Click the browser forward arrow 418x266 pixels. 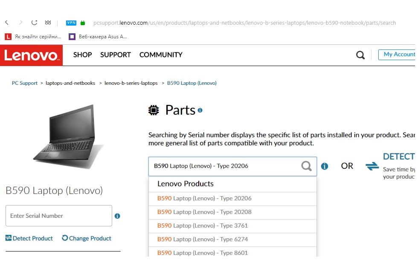click(x=20, y=23)
